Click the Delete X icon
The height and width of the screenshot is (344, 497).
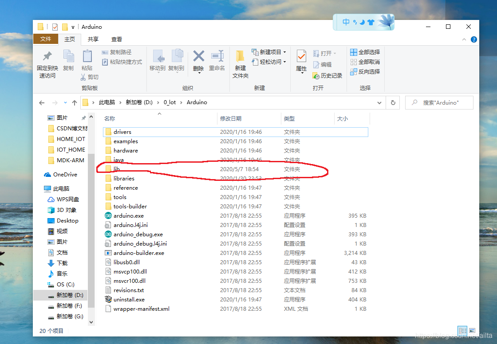pos(199,56)
